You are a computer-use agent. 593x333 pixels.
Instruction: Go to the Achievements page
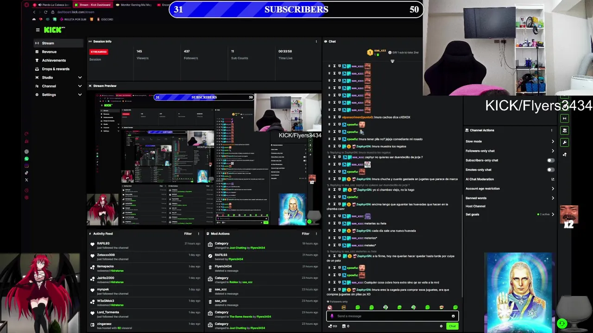pos(58,60)
